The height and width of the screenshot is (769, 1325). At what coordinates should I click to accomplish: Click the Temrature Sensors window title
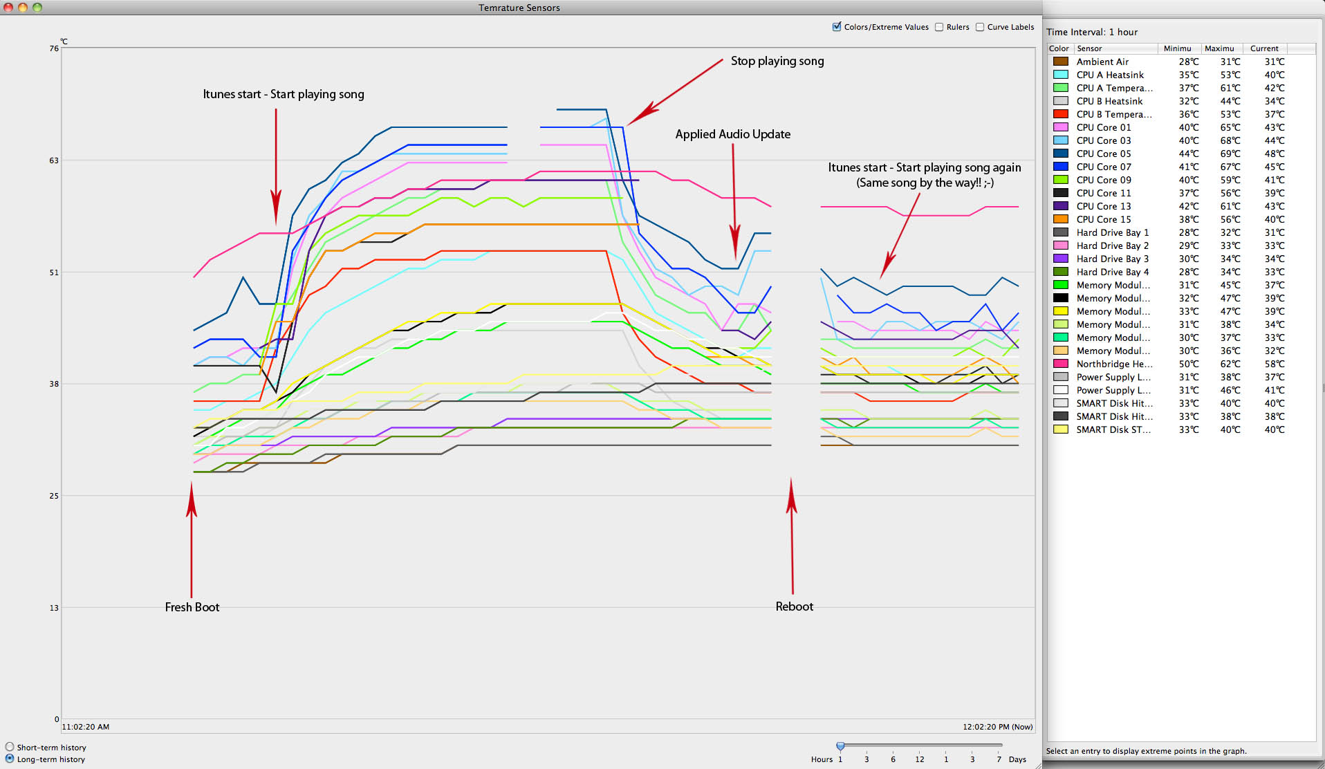(519, 8)
